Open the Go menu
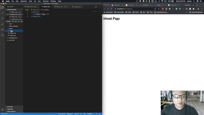This screenshot has width=204, height=115. coord(35,1)
